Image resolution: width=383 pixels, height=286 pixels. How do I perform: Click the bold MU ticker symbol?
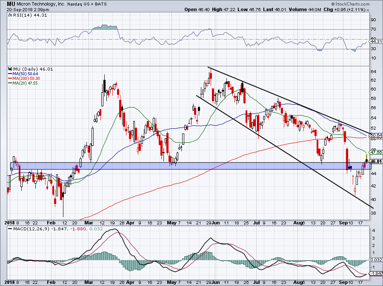(10, 4)
